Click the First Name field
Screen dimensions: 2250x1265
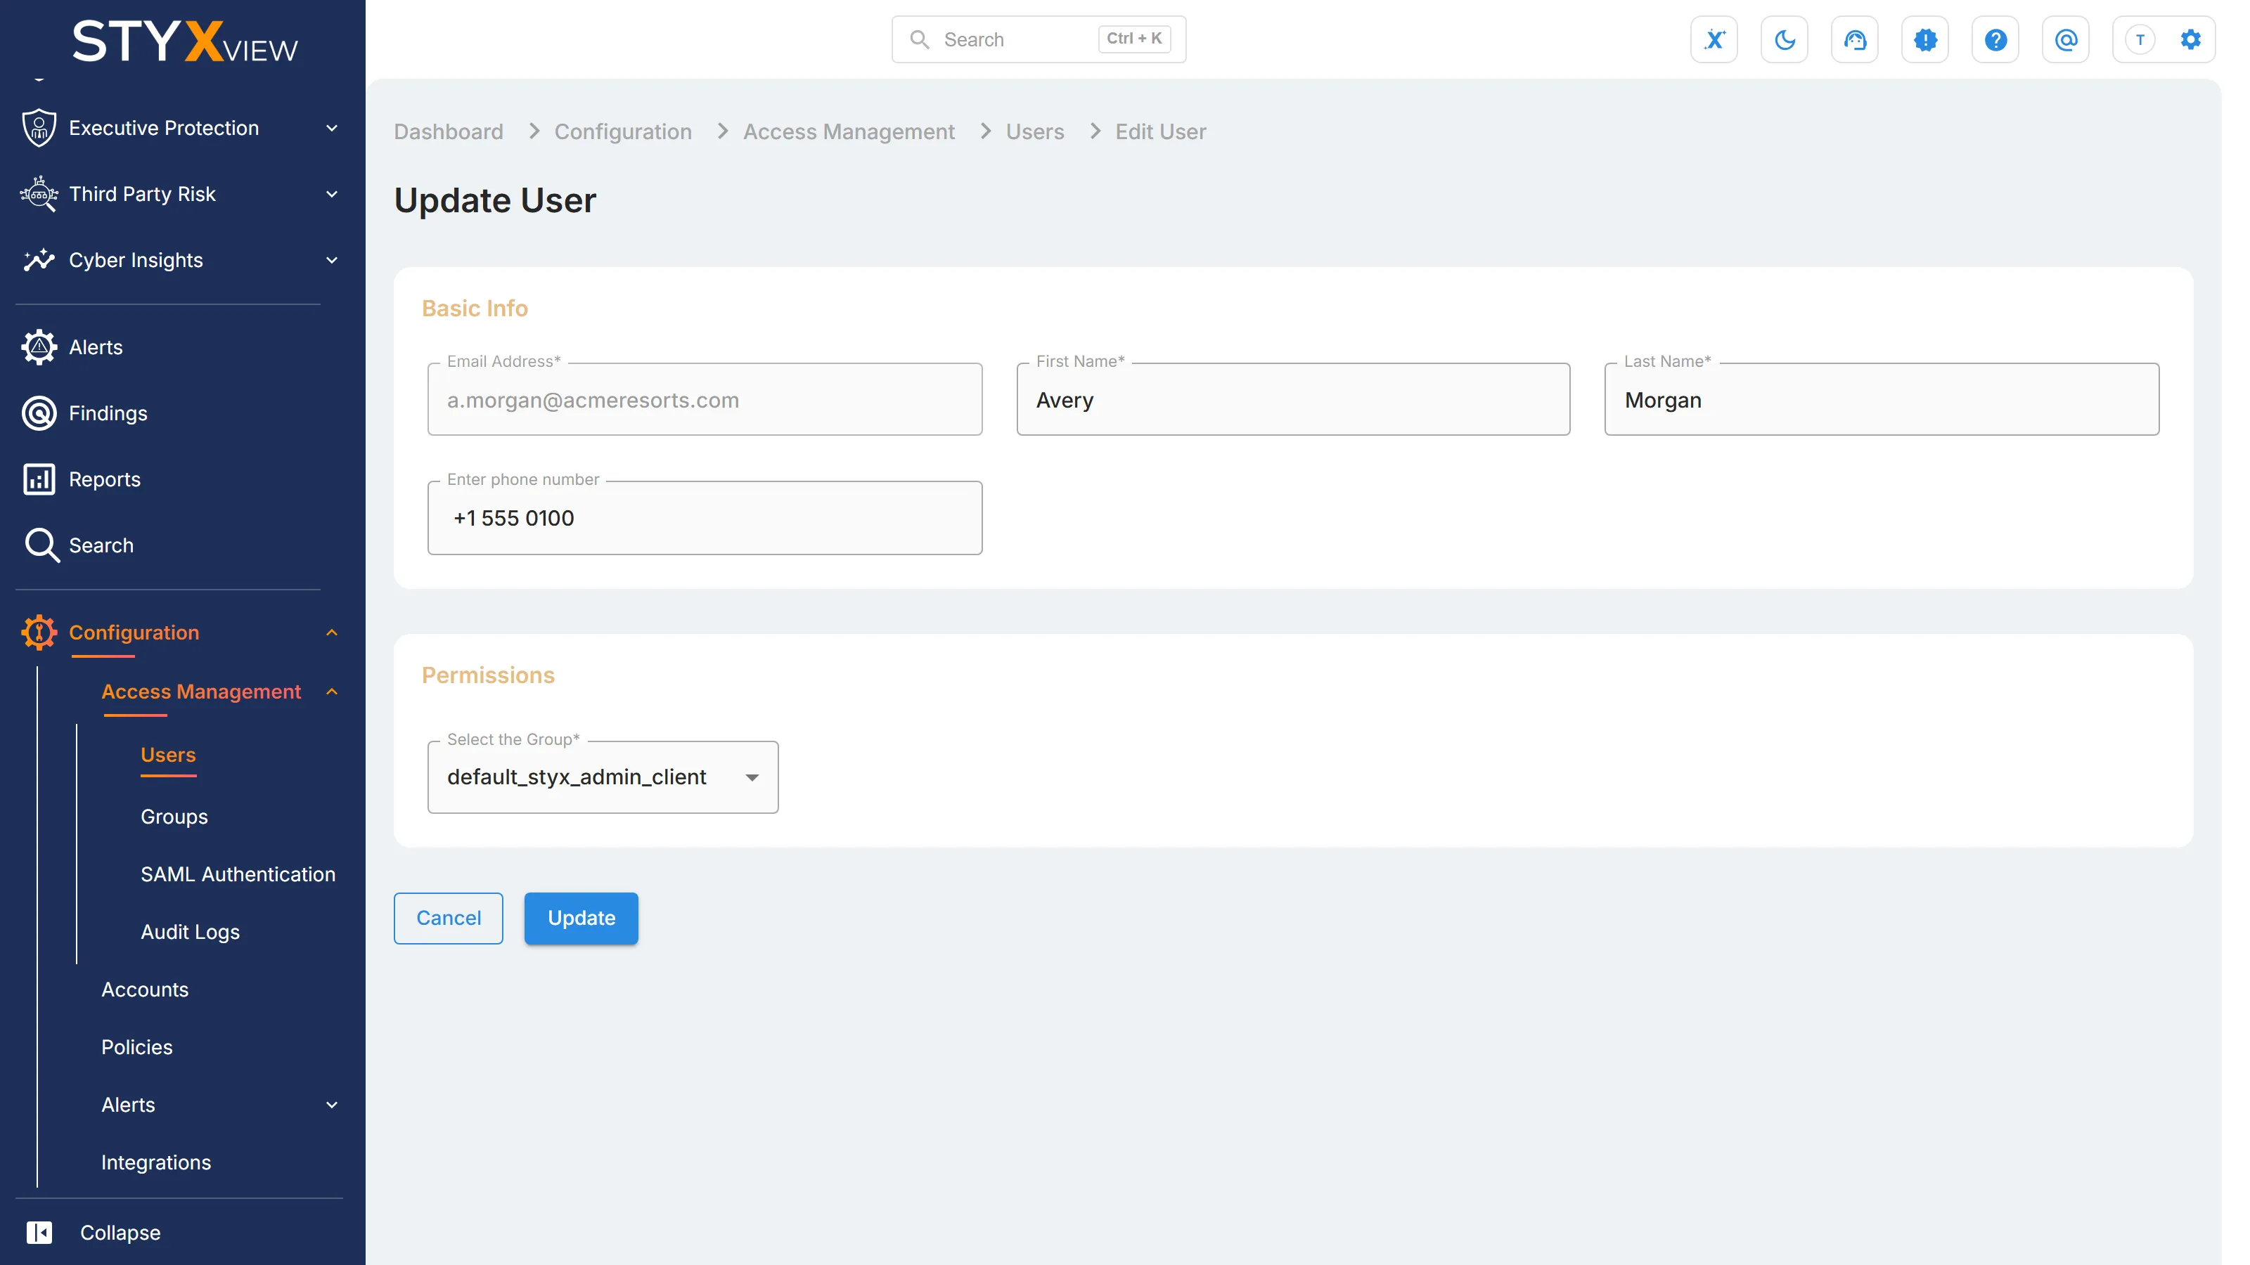click(1293, 400)
